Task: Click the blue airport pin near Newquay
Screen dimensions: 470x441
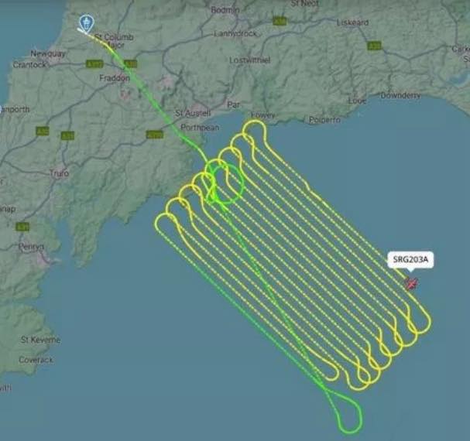Action: pyautogui.click(x=87, y=24)
